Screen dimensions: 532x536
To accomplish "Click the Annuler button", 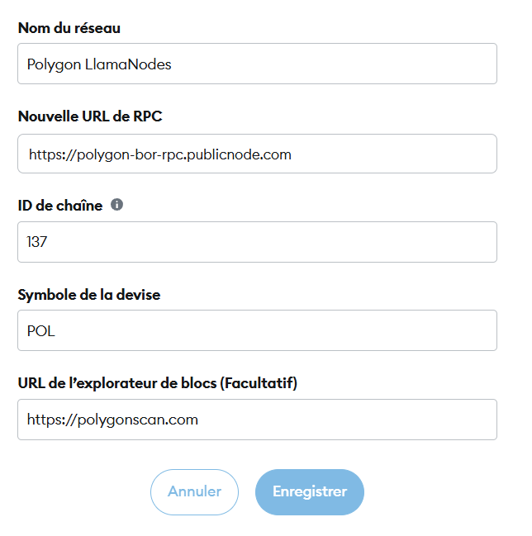I will 194,491.
